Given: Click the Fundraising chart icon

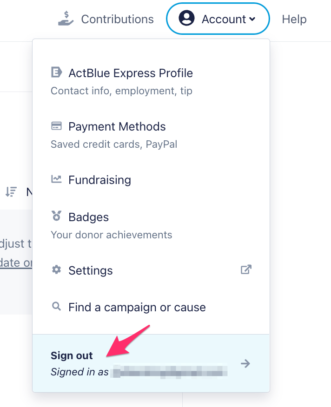Looking at the screenshot, I should pos(56,179).
